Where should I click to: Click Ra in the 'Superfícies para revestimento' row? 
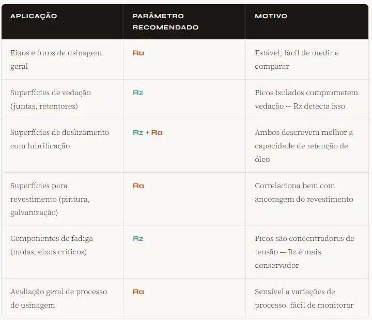tap(138, 186)
